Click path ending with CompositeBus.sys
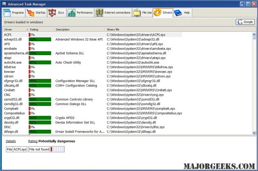Screen dimensions: 258x171 pyautogui.click(x=144, y=113)
